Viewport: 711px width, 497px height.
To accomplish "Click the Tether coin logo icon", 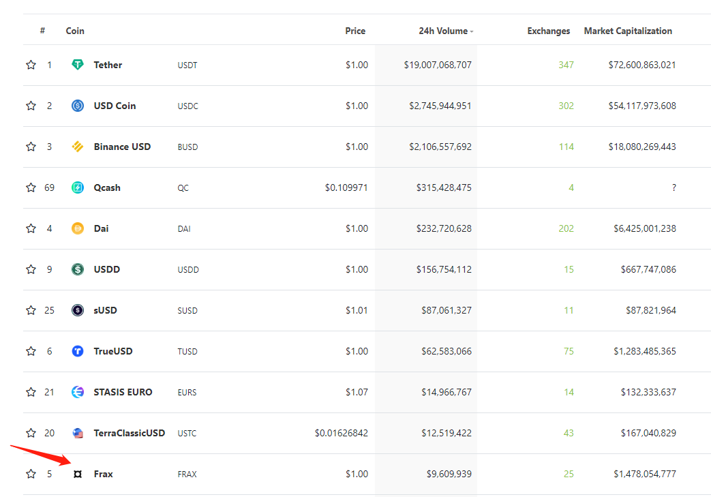I will [x=78, y=65].
